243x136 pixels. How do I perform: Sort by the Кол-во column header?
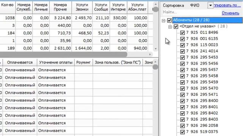pyautogui.click(x=7, y=7)
